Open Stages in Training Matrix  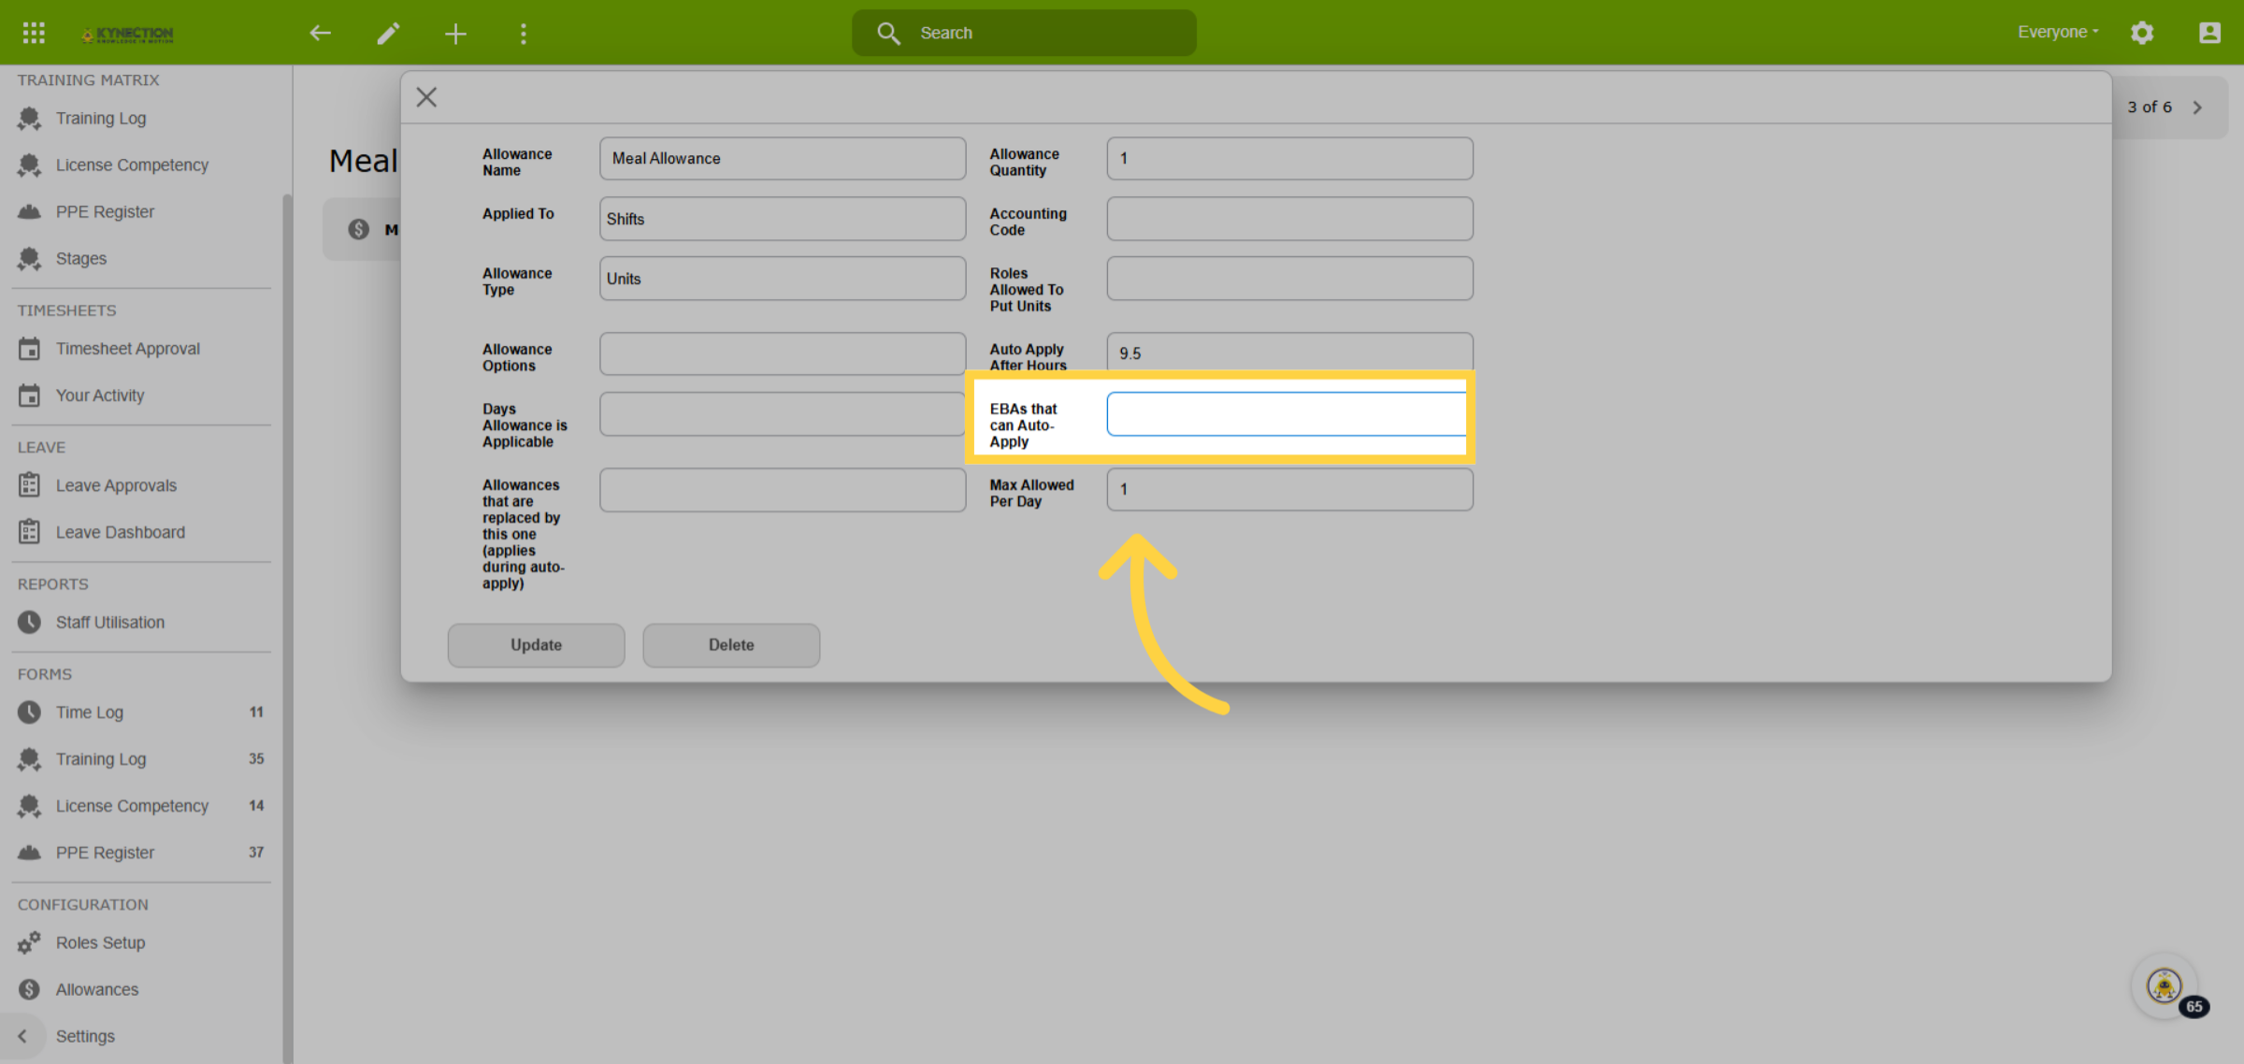tap(81, 259)
